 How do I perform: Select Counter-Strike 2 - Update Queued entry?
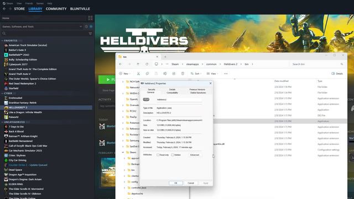coord(28,165)
